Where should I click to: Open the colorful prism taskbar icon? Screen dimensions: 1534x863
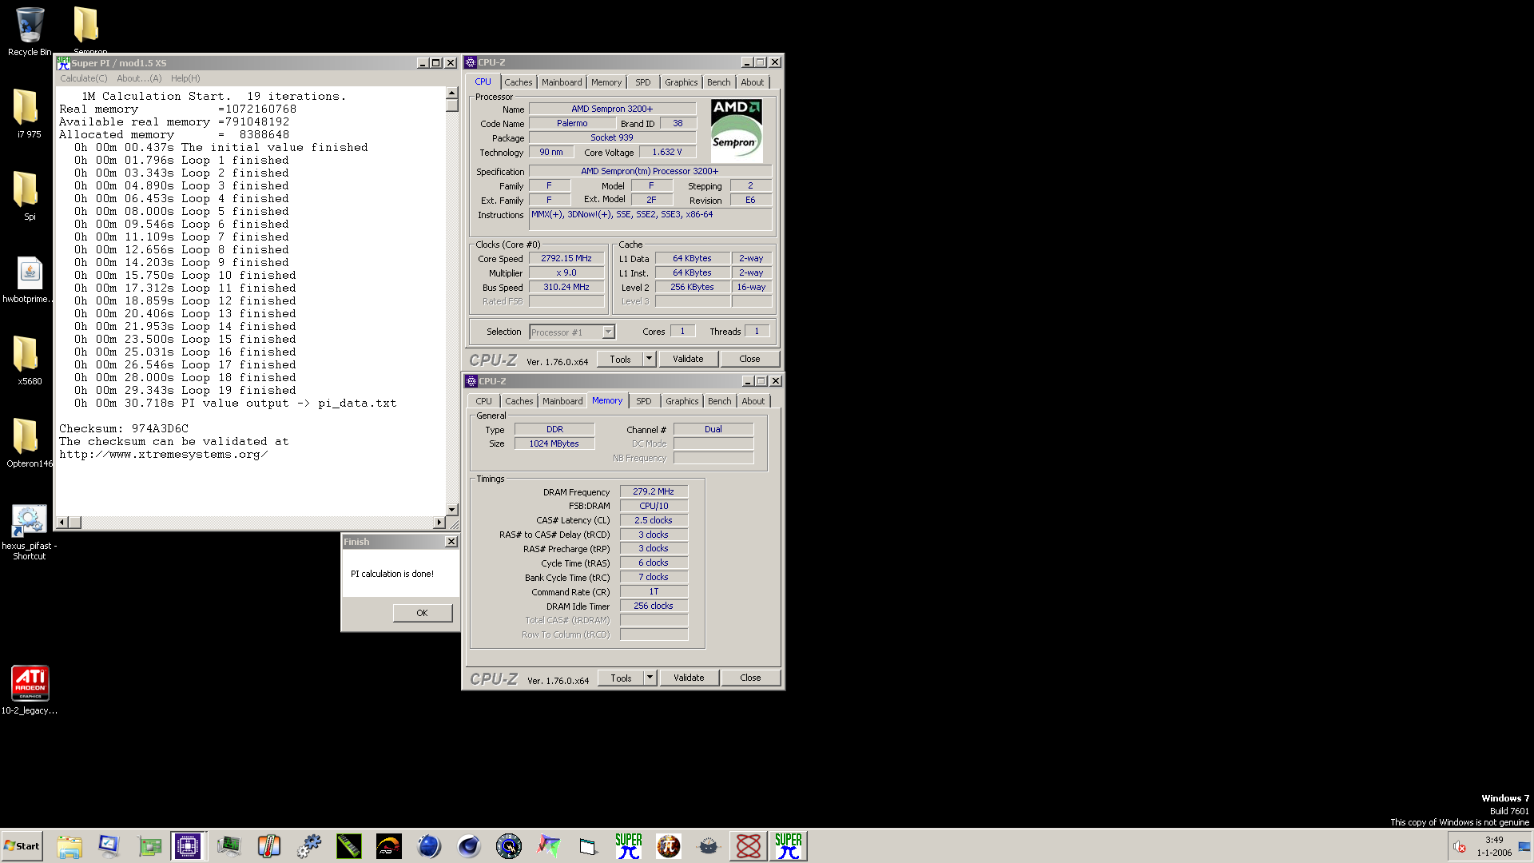click(x=549, y=846)
